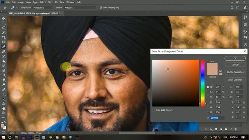Image resolution: width=249 pixels, height=140 pixels.
Task: Click the hex color input field
Action: (x=217, y=118)
